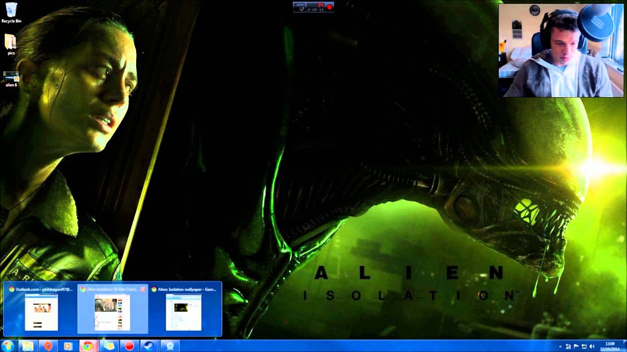The height and width of the screenshot is (352, 627).
Task: Open the volume speaker tray icon
Action: point(592,347)
